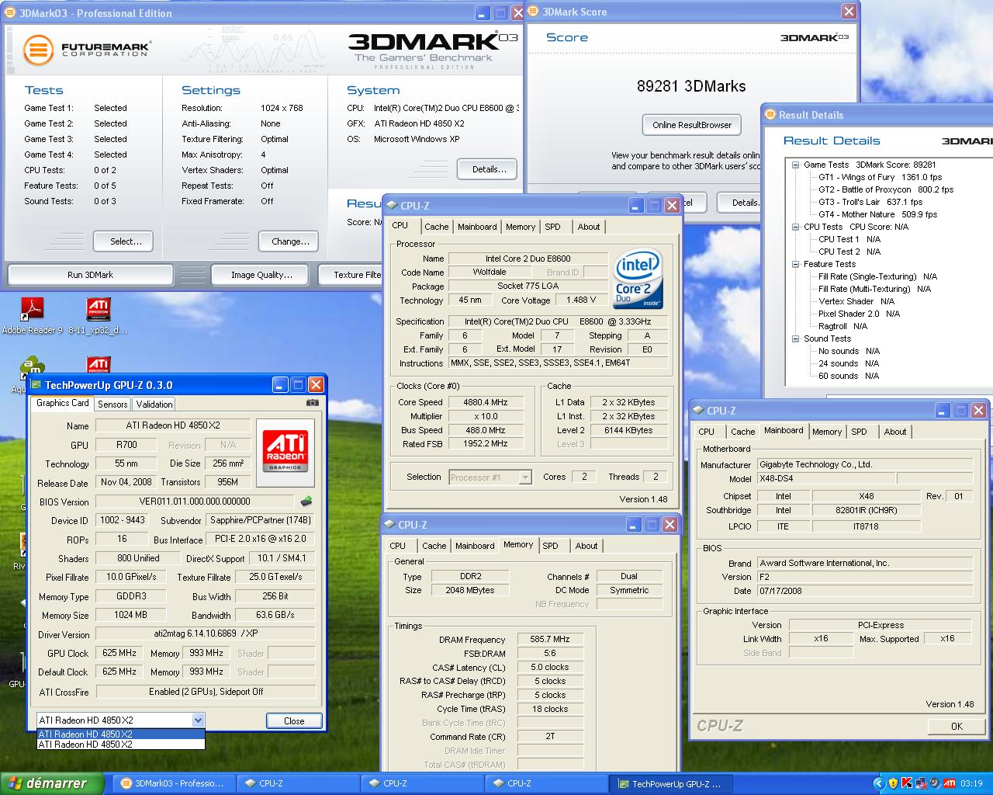Open the disconnected network tray icon
The image size is (993, 795).
(920, 783)
